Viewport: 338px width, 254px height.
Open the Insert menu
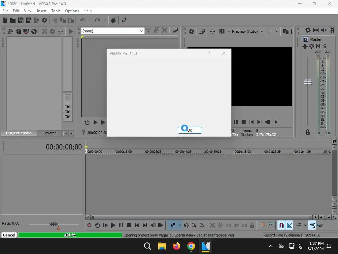[x=42, y=11]
